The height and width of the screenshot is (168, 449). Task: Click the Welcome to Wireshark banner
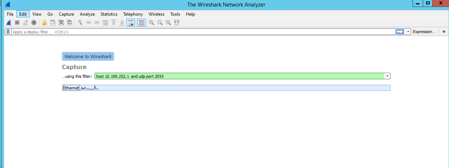[x=88, y=56]
